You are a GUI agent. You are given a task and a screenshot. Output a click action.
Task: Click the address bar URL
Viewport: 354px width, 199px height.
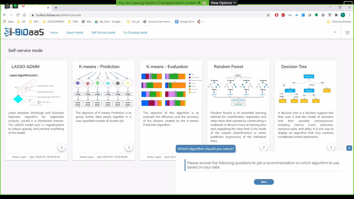pyautogui.click(x=58, y=15)
